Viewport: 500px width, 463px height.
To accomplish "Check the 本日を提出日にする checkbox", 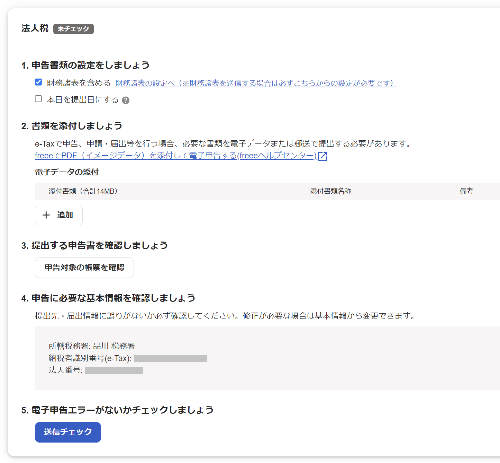I will pos(38,99).
